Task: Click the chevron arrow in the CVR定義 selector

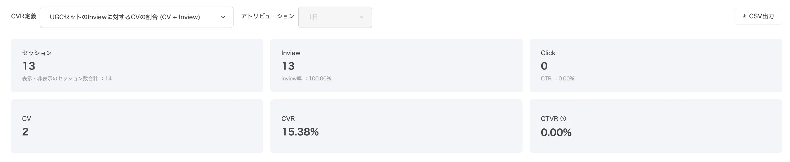Action: pyautogui.click(x=223, y=17)
